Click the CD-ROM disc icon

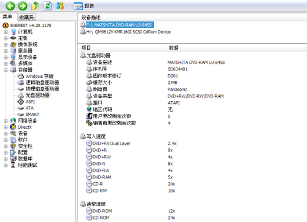(89, 217)
